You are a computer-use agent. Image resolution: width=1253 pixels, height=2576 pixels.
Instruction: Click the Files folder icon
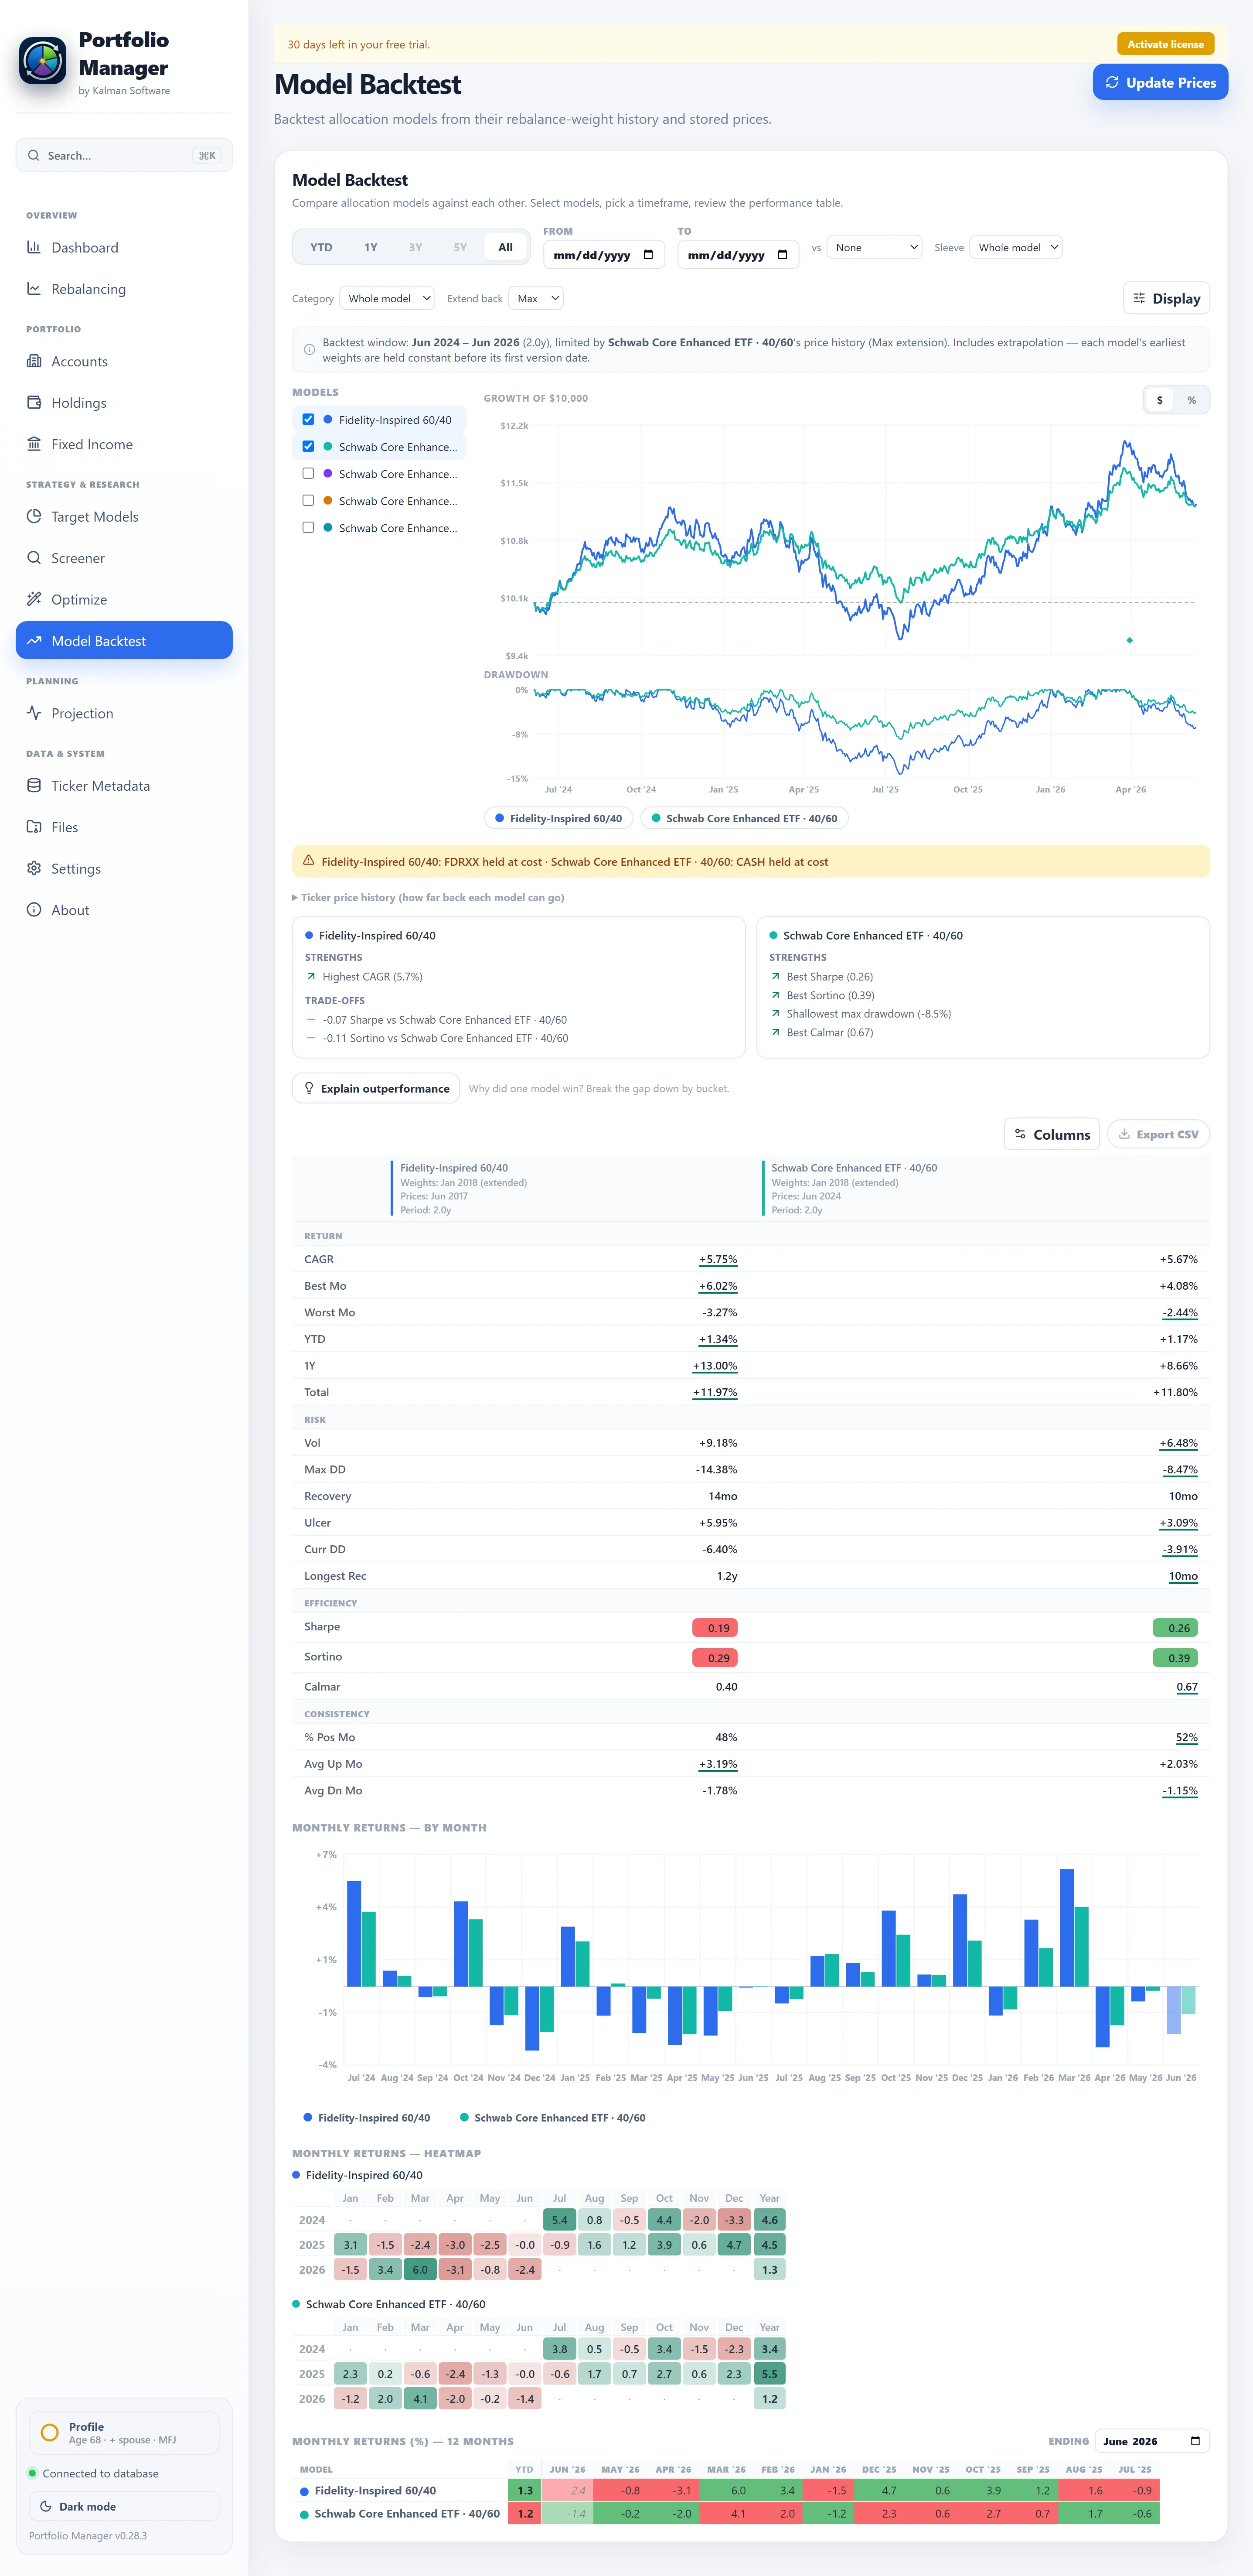[x=34, y=827]
